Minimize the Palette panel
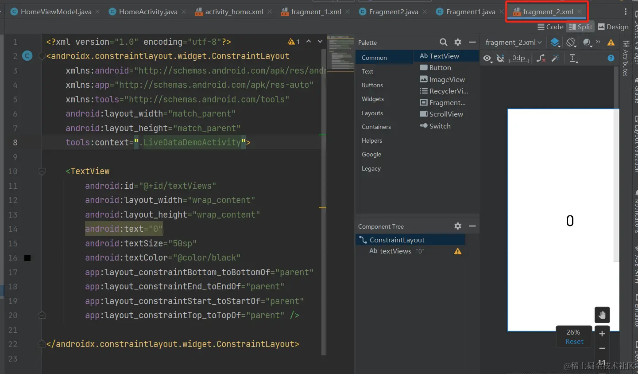The width and height of the screenshot is (638, 374). coord(472,42)
